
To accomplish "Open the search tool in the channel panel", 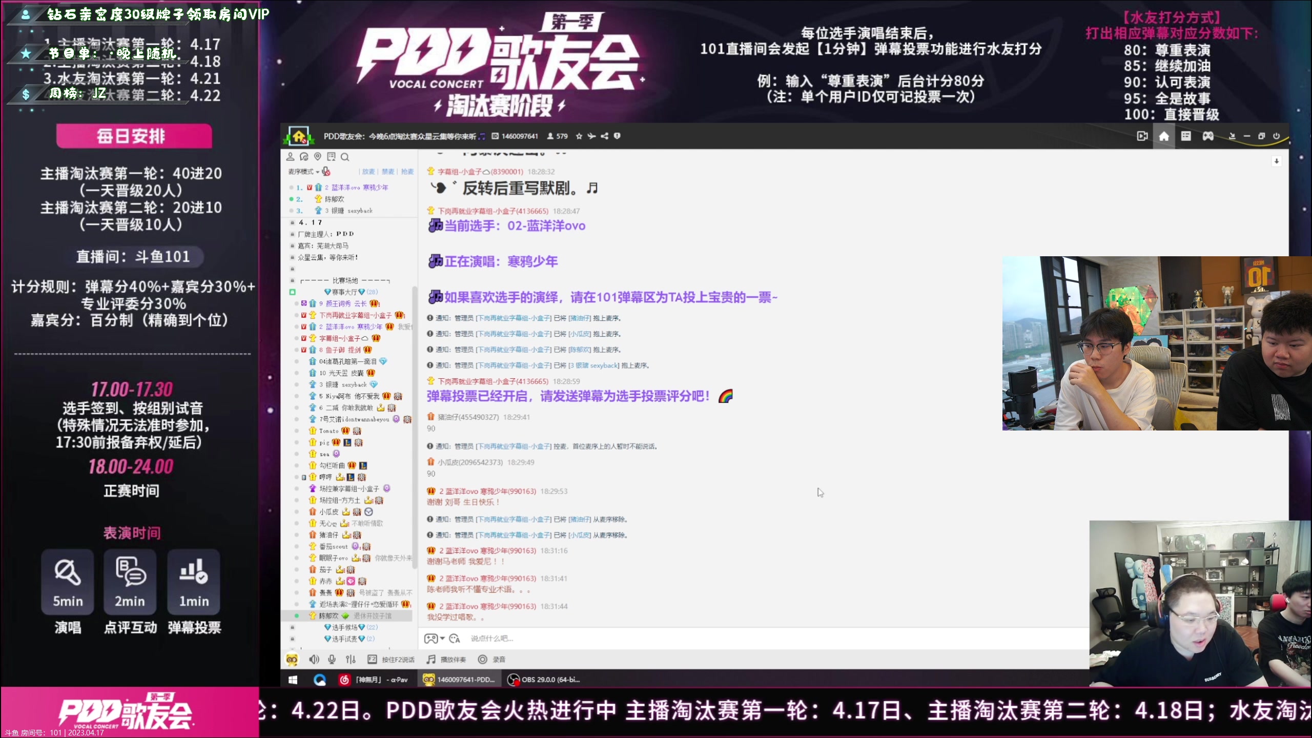I will (x=345, y=157).
